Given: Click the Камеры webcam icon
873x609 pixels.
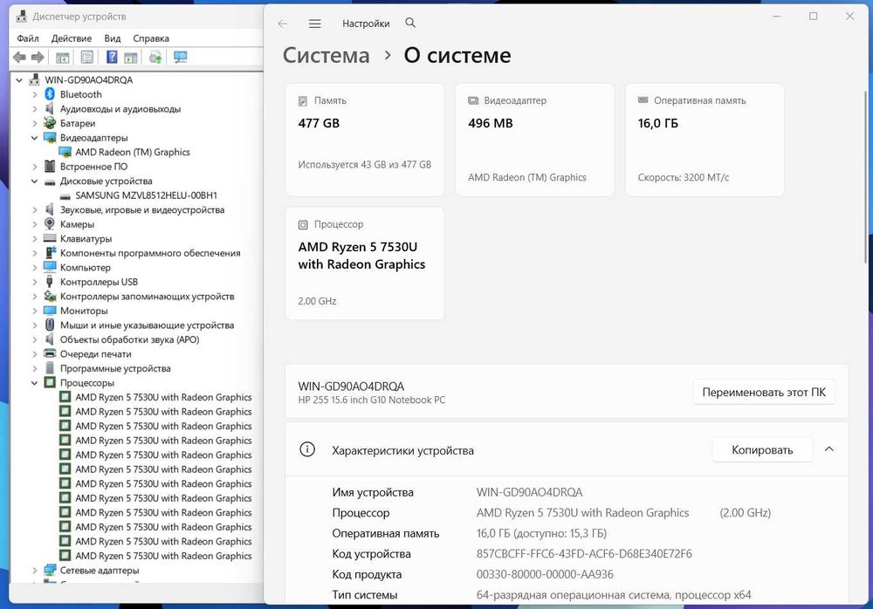Looking at the screenshot, I should 50,223.
